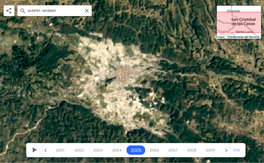Select year 2007 on timeline
The image size is (264, 163).
pyautogui.click(x=173, y=150)
